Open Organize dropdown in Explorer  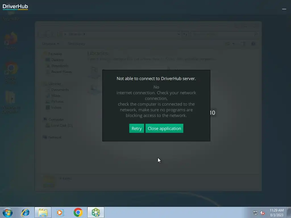[x=50, y=44]
